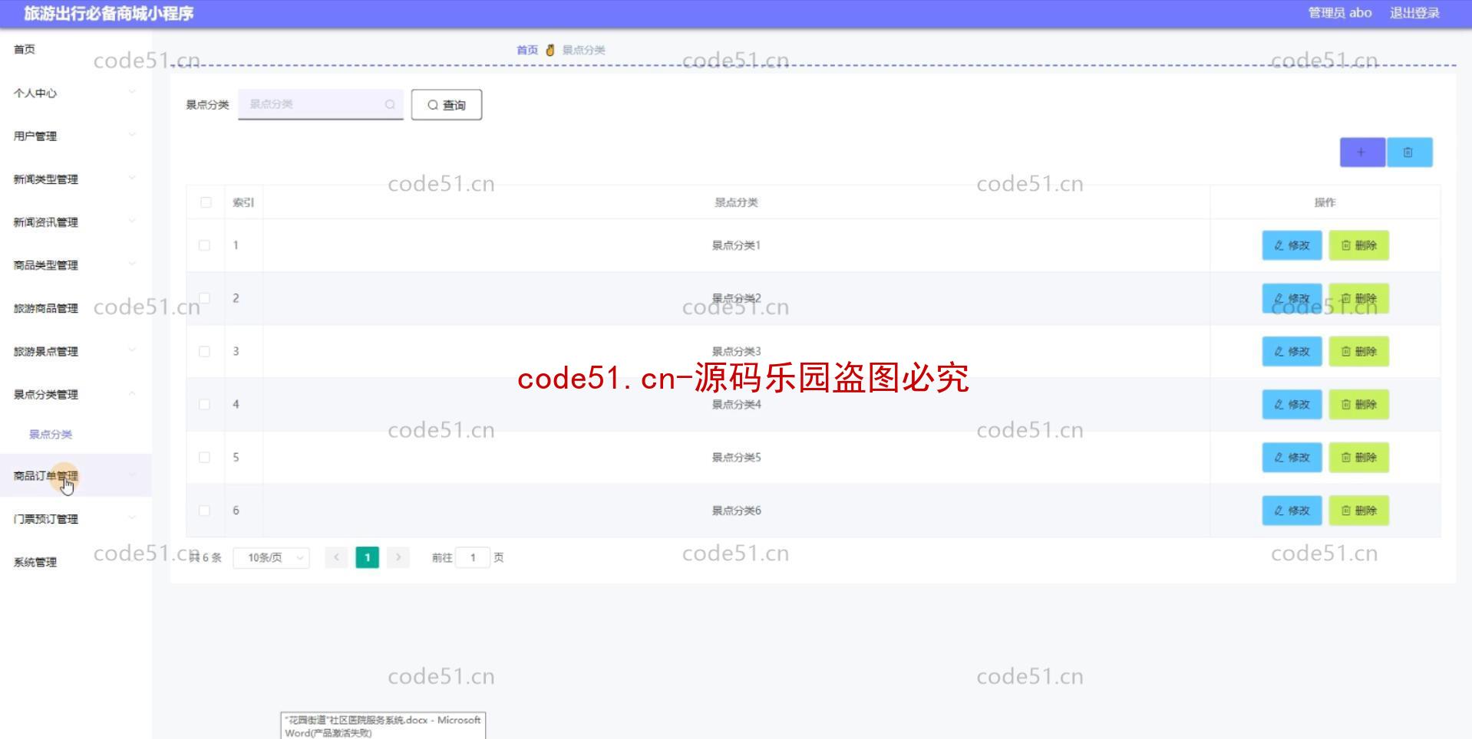
Task: Click 索引 column header
Action: click(x=243, y=202)
